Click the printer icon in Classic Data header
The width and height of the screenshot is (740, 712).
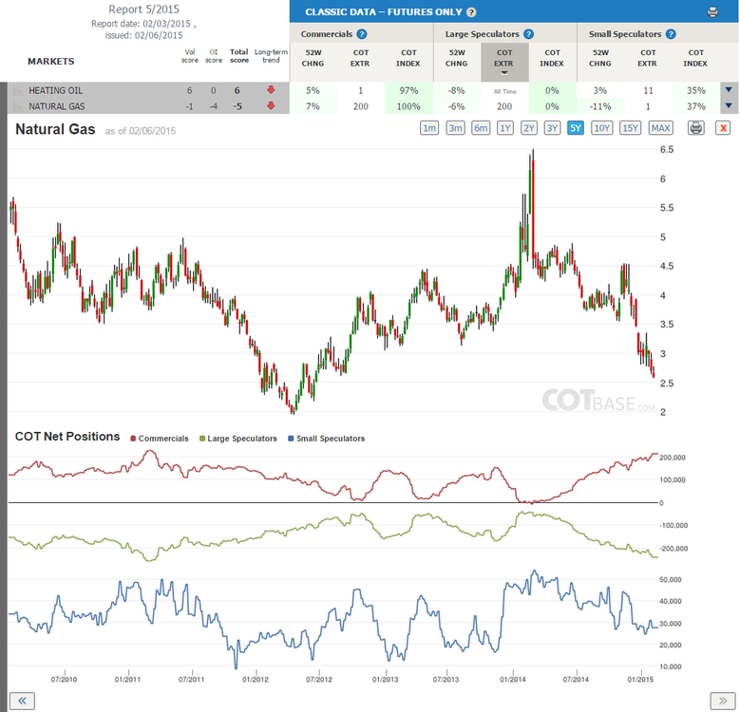pyautogui.click(x=712, y=12)
